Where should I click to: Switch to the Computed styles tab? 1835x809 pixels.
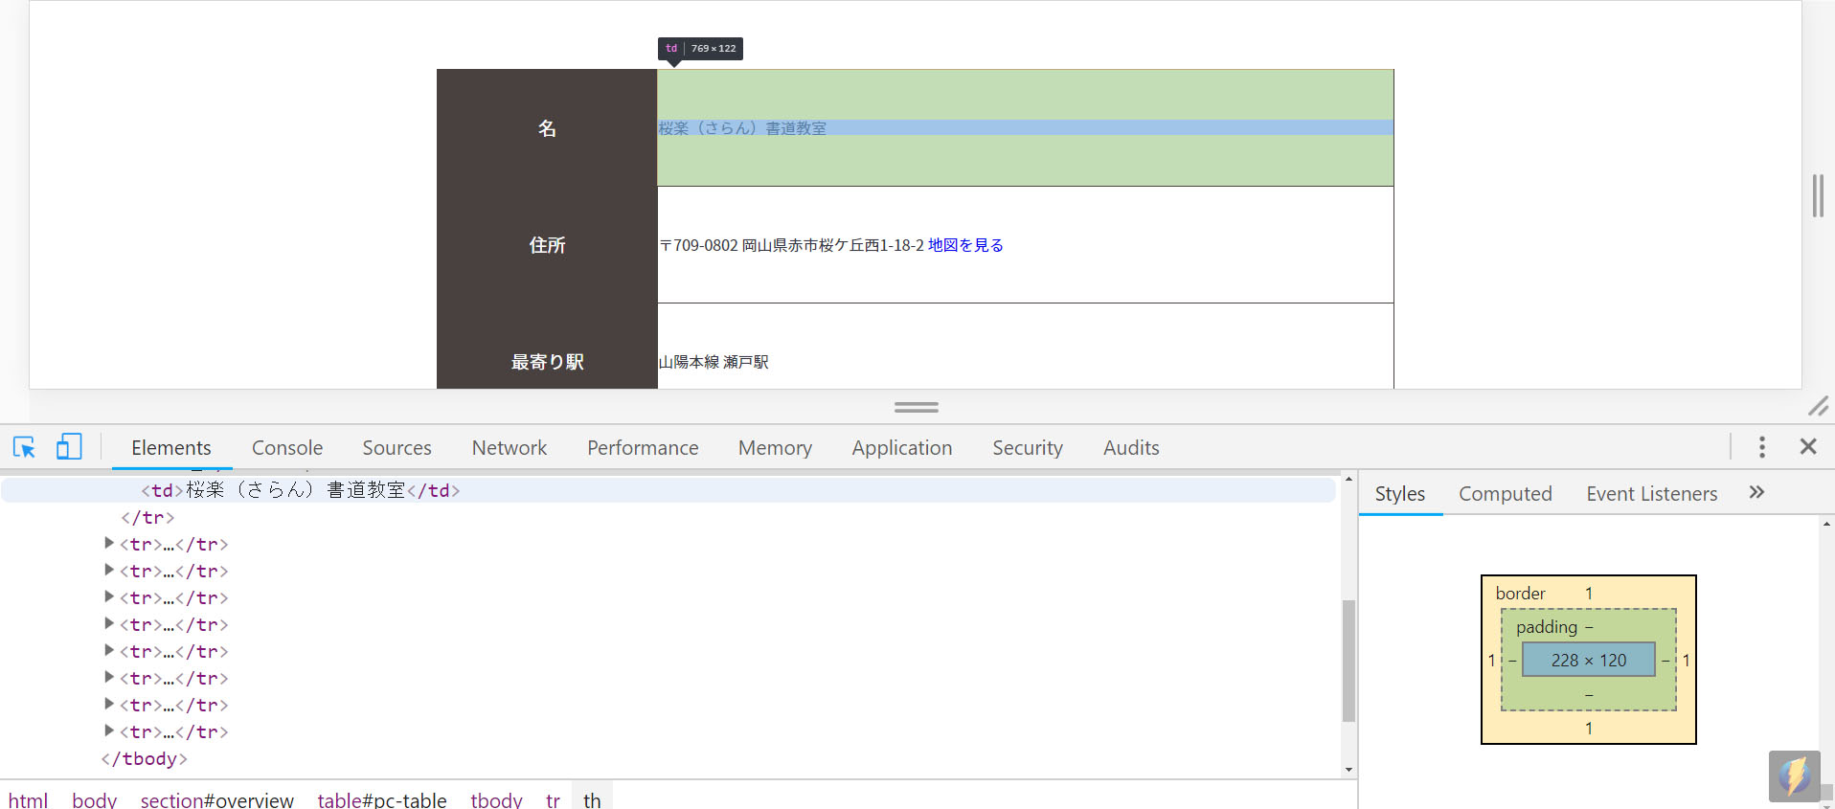pos(1505,494)
